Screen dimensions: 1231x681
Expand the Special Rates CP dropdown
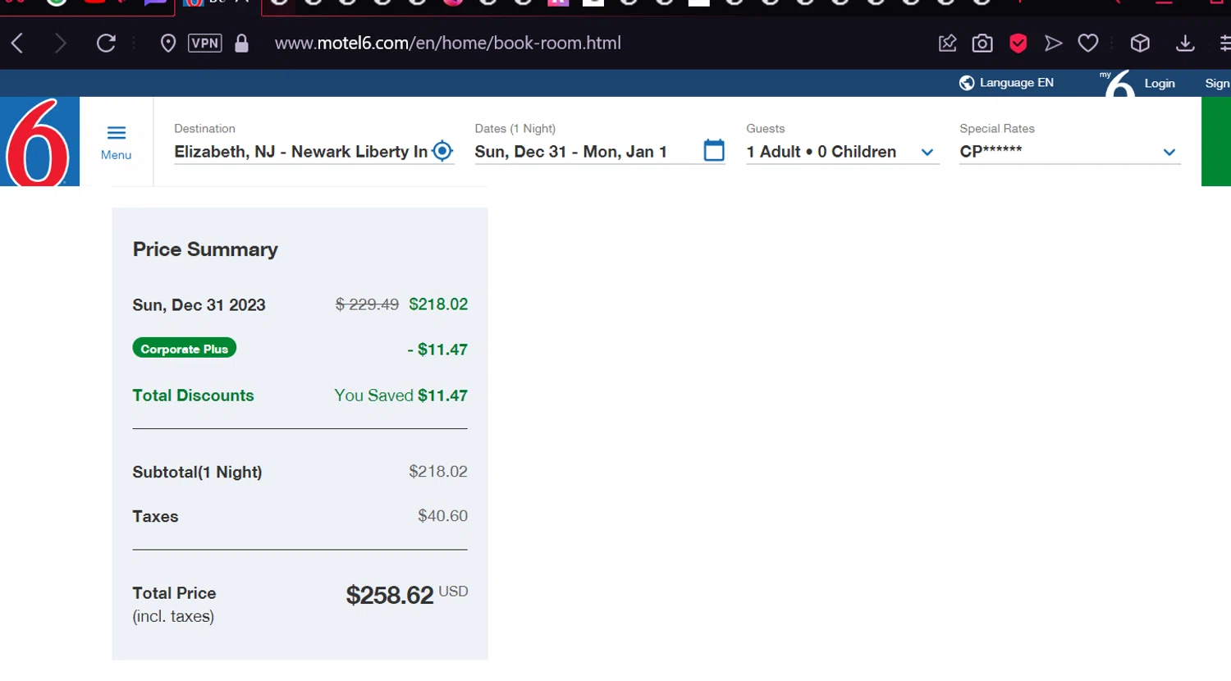click(x=1069, y=152)
